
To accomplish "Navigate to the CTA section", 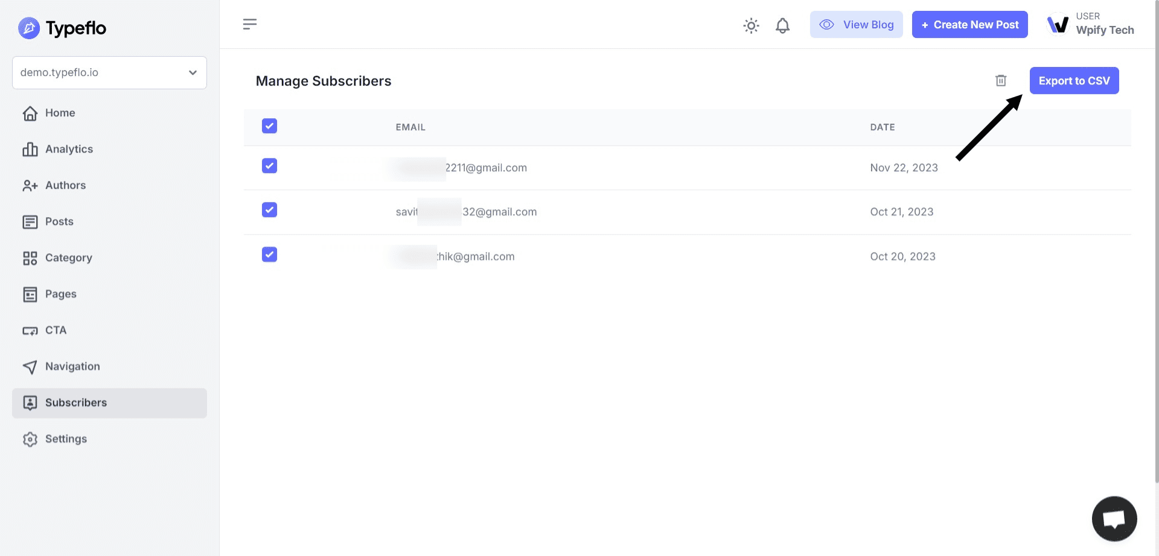I will pyautogui.click(x=56, y=330).
